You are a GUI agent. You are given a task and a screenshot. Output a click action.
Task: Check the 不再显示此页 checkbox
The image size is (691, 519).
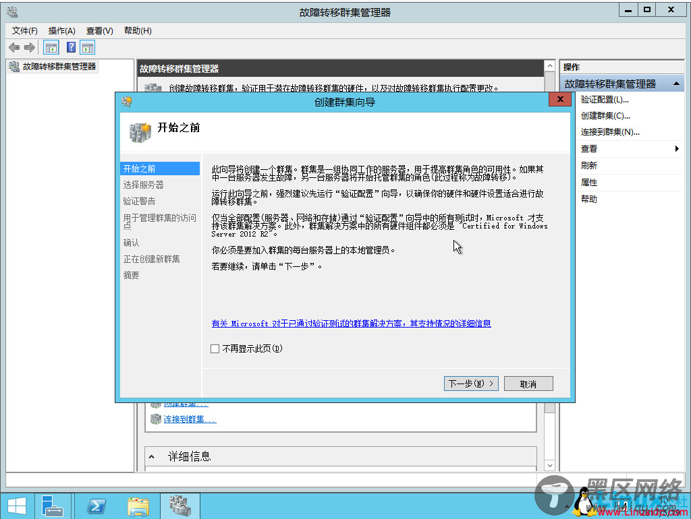point(215,348)
